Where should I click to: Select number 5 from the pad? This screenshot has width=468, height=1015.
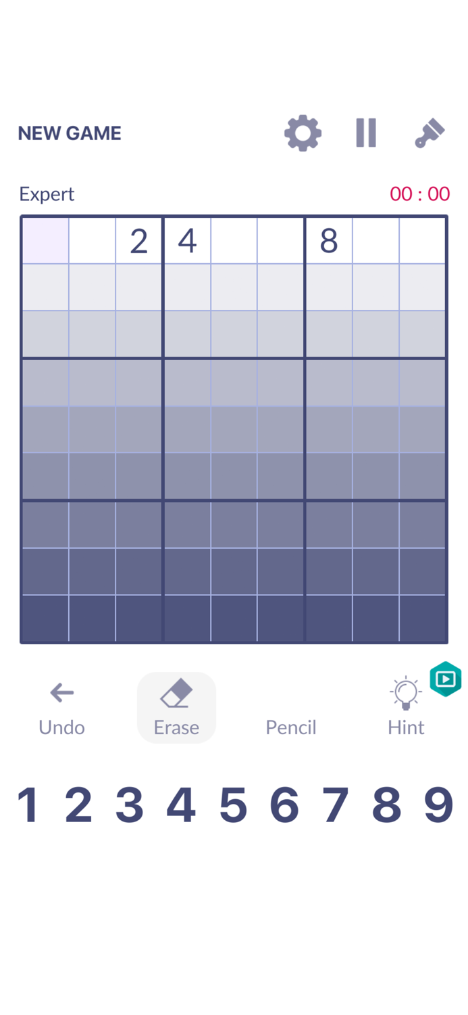pyautogui.click(x=233, y=803)
